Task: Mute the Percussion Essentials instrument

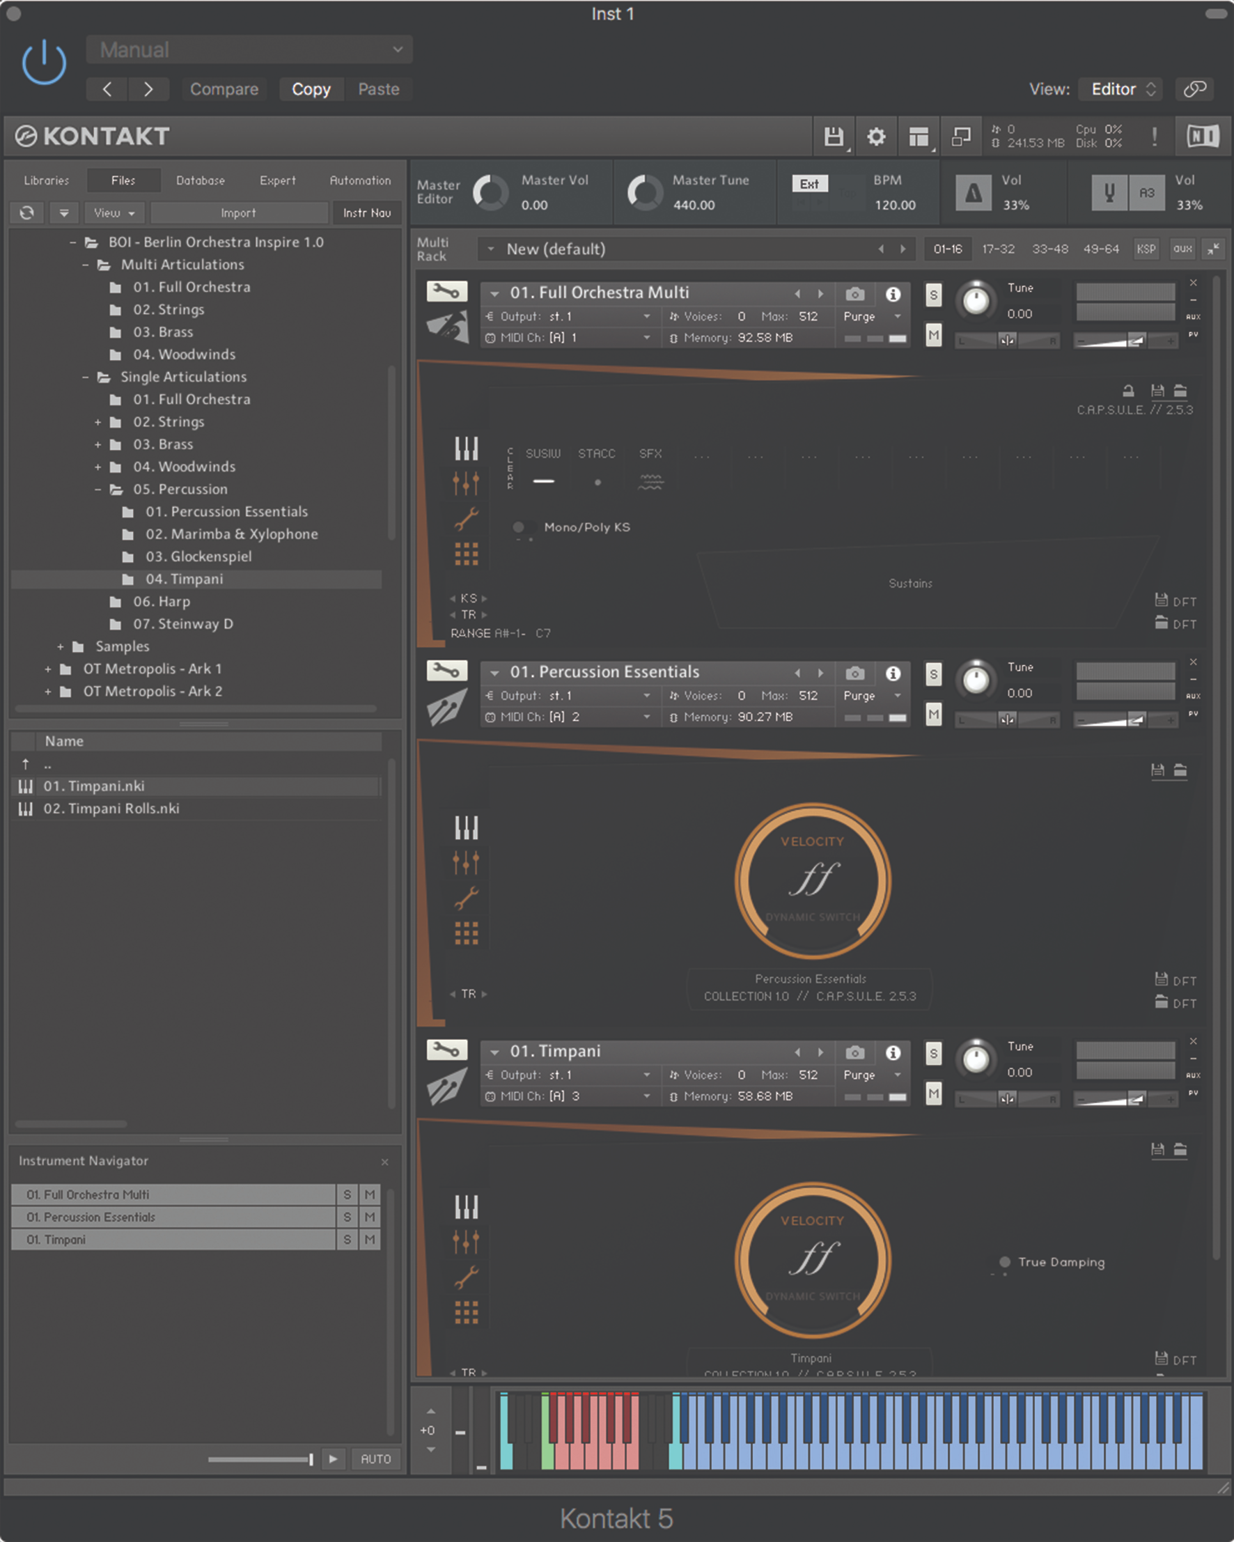Action: tap(933, 714)
